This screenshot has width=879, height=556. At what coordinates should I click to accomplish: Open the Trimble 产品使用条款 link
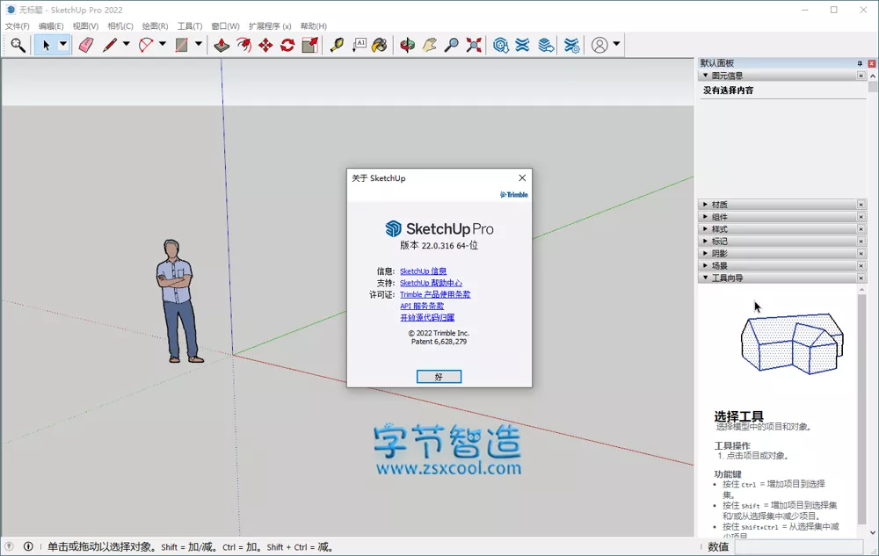pyautogui.click(x=435, y=294)
